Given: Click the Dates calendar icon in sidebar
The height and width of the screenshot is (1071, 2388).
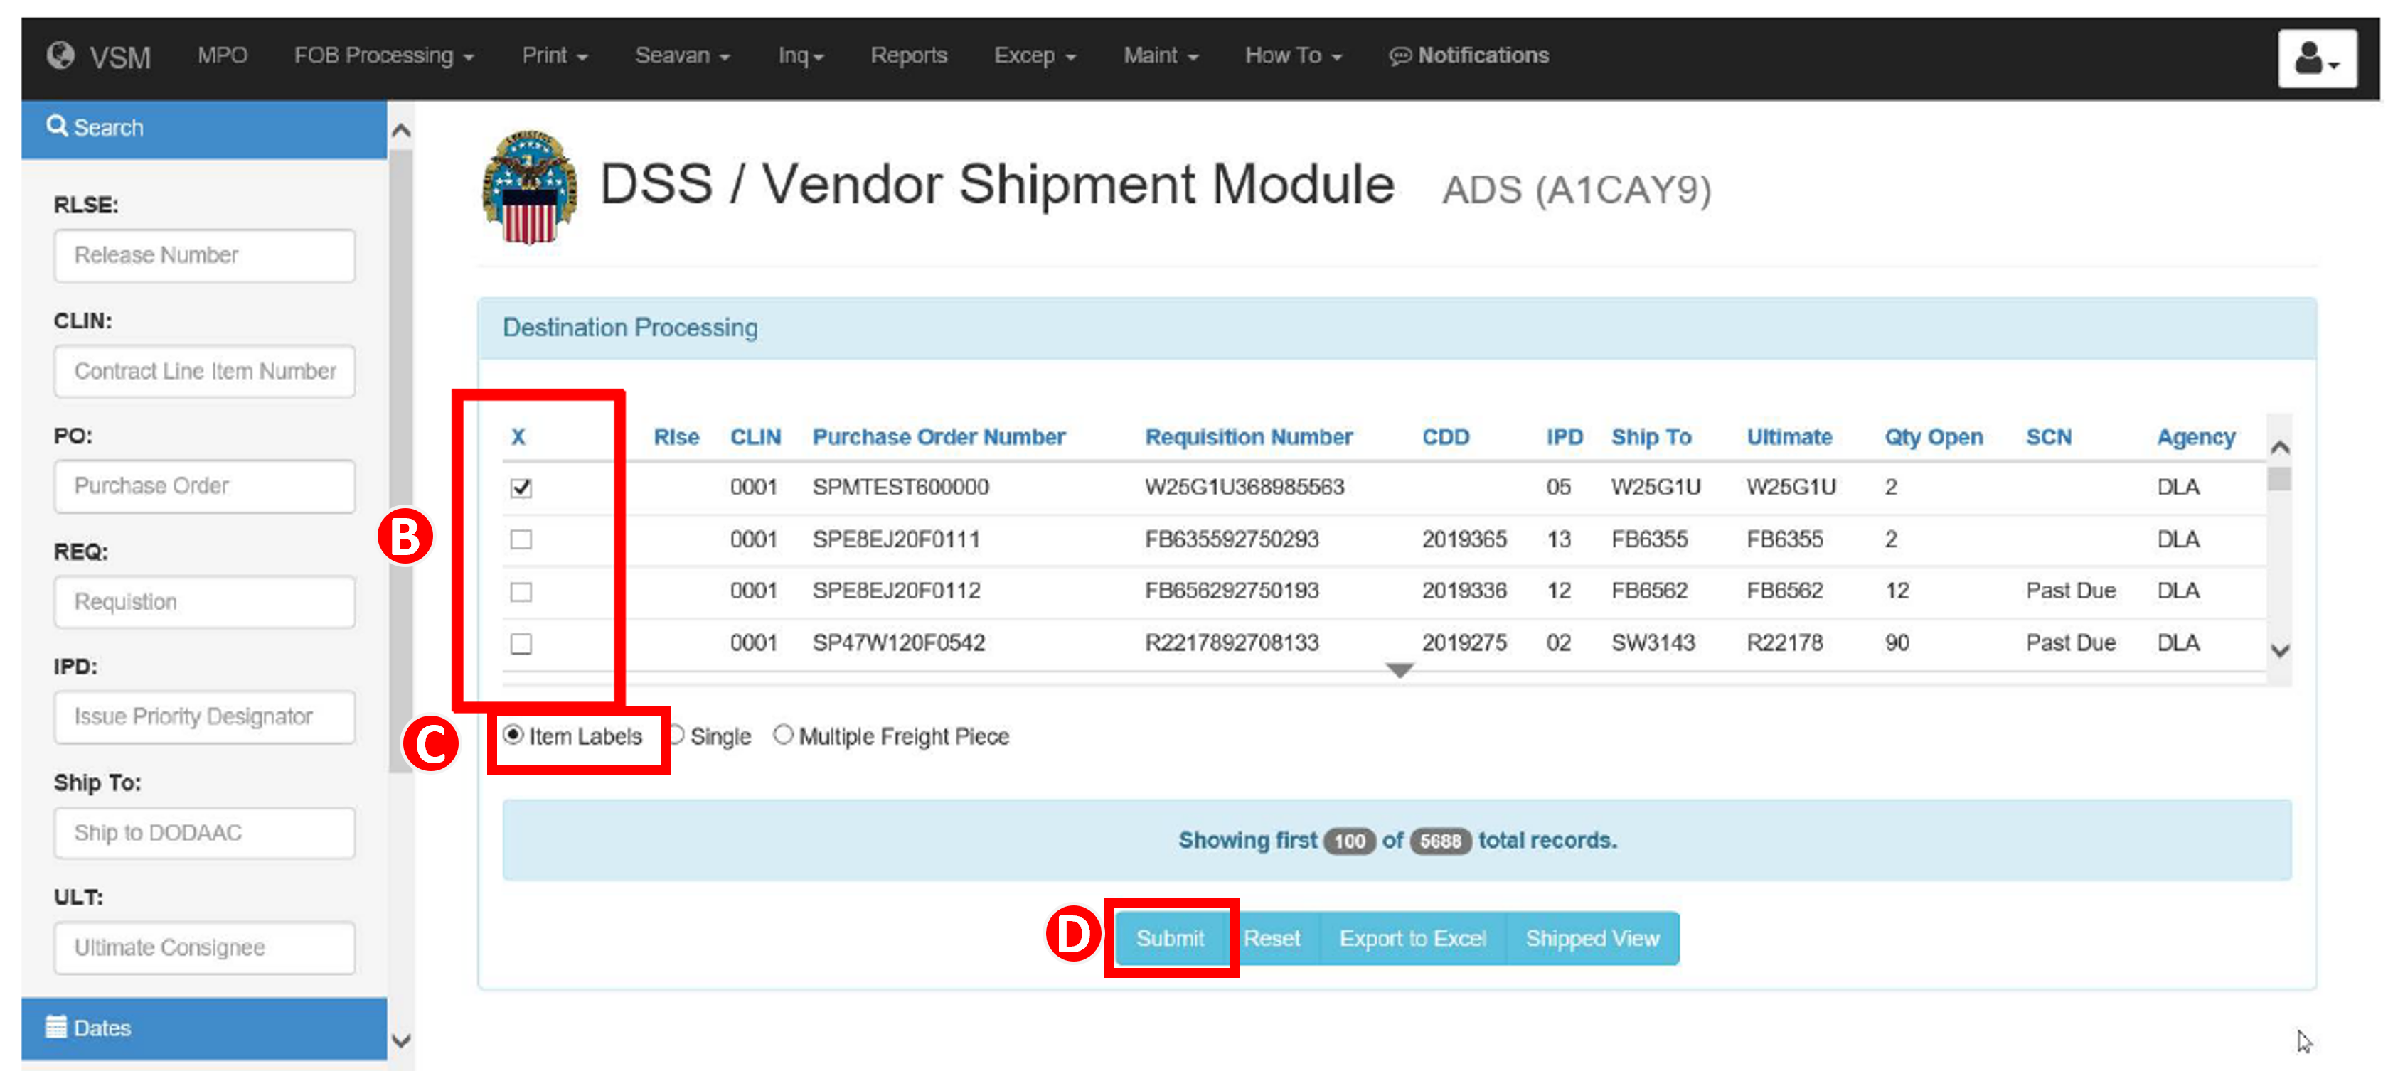Looking at the screenshot, I should pos(58,1028).
